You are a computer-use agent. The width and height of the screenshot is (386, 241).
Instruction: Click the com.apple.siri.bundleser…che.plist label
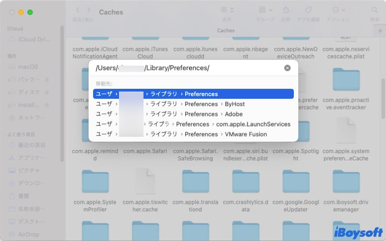(246, 155)
